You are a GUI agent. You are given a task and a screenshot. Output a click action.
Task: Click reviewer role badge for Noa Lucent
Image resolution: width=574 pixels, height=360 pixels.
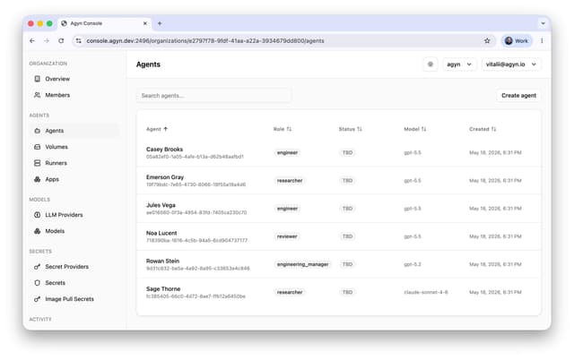click(x=287, y=236)
